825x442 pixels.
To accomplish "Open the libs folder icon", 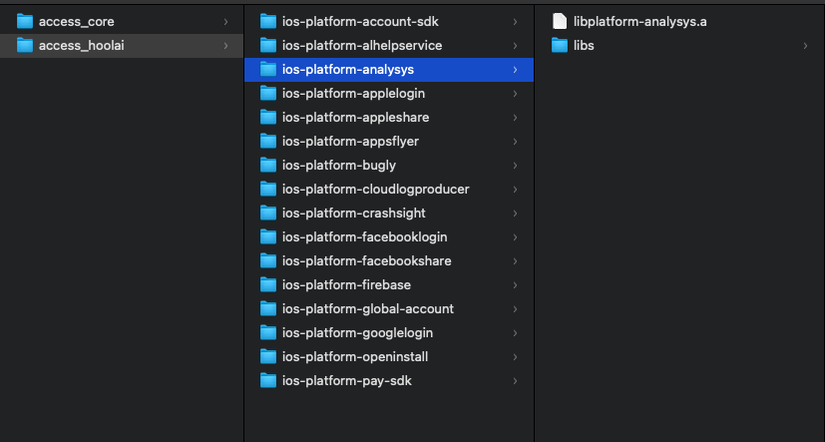I will pos(560,46).
